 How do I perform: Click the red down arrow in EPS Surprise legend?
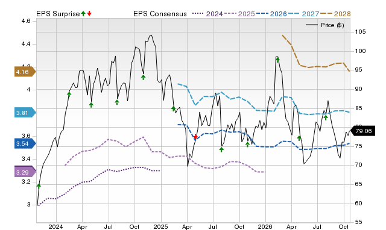click(x=89, y=14)
